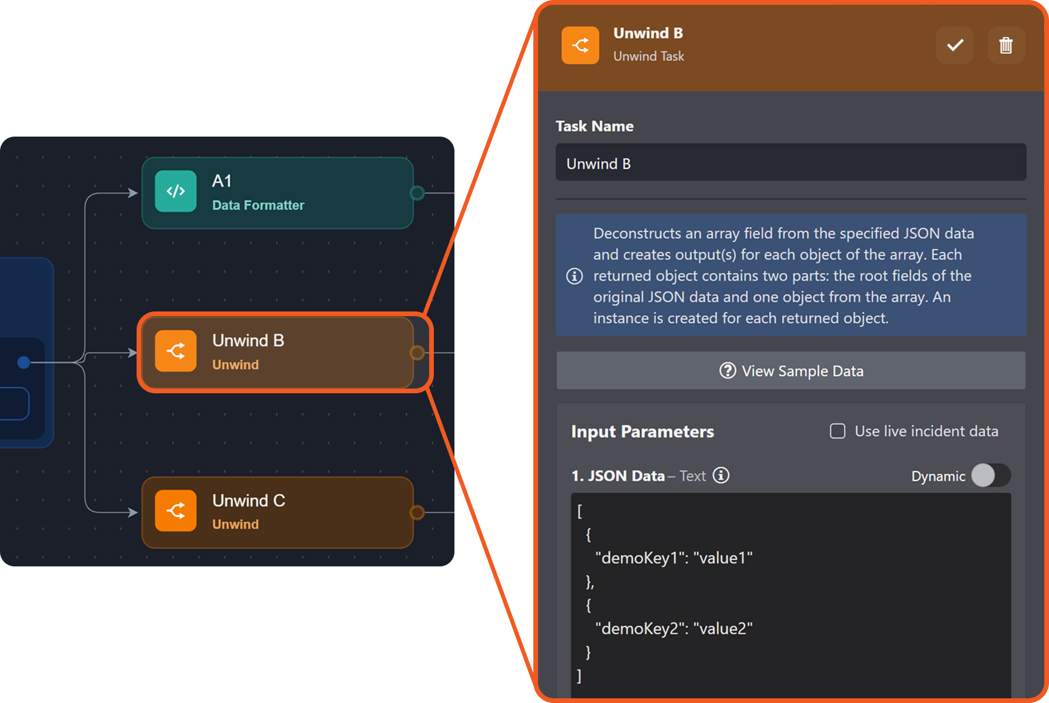1049x703 pixels.
Task: Toggle the Dynamic switch on
Action: pos(991,475)
